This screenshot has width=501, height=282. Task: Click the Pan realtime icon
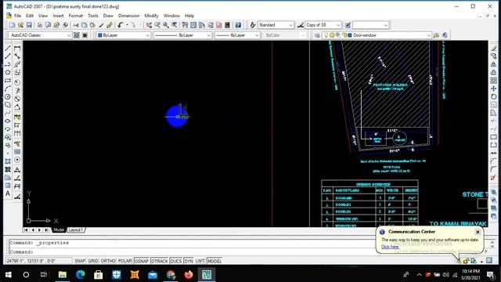[x=149, y=25]
